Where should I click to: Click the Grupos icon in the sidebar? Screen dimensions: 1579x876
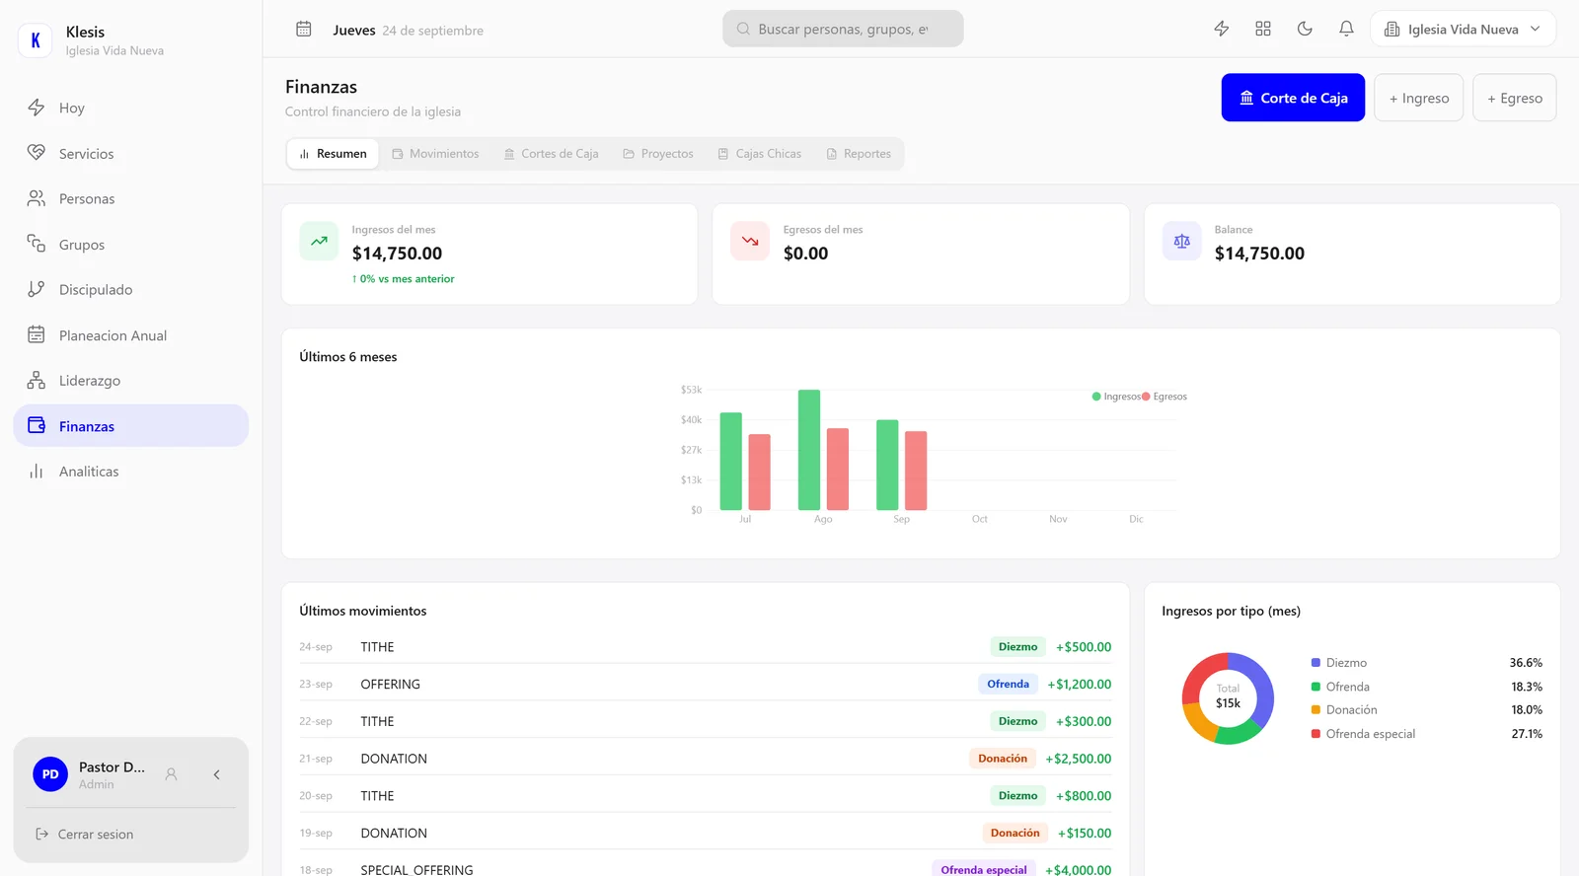pos(37,244)
